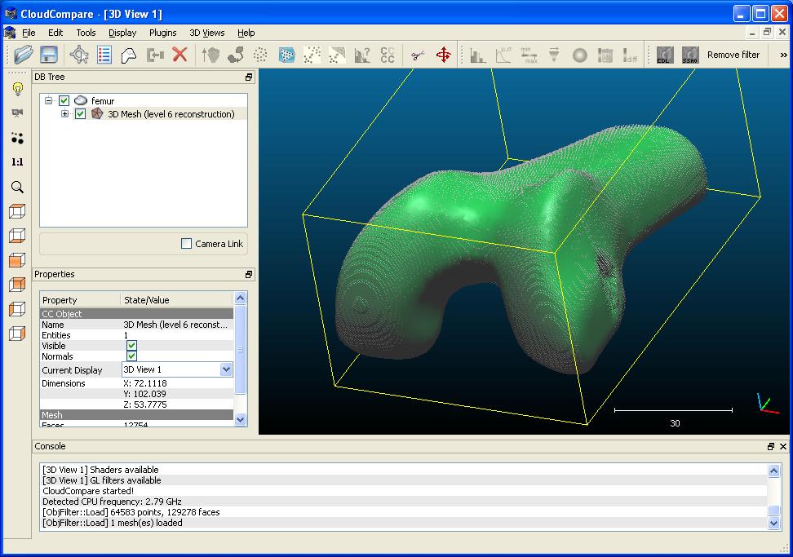Open the Current Display dropdown

click(226, 369)
